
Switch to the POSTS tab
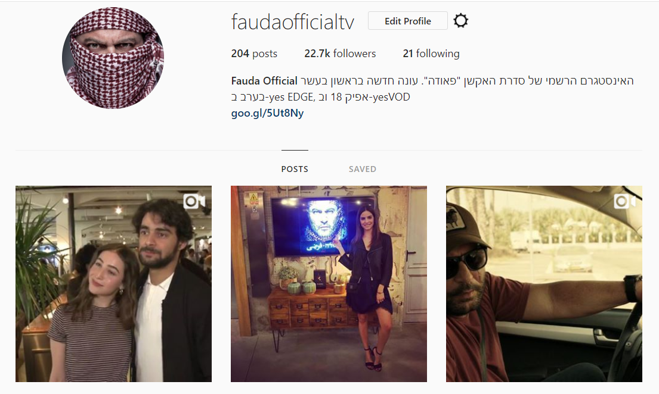click(x=295, y=169)
